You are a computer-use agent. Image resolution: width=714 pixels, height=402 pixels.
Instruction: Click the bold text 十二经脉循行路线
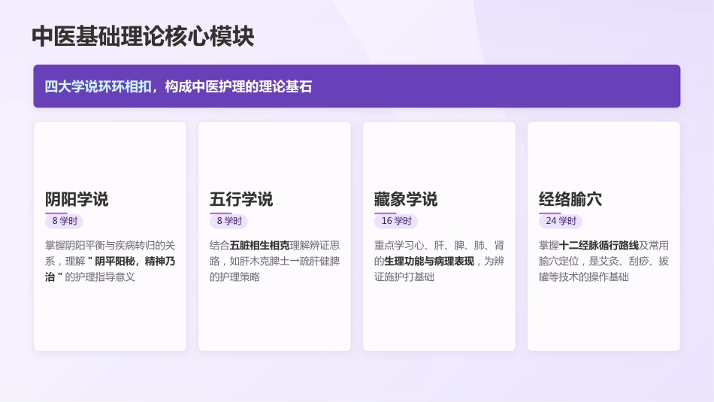pos(598,246)
